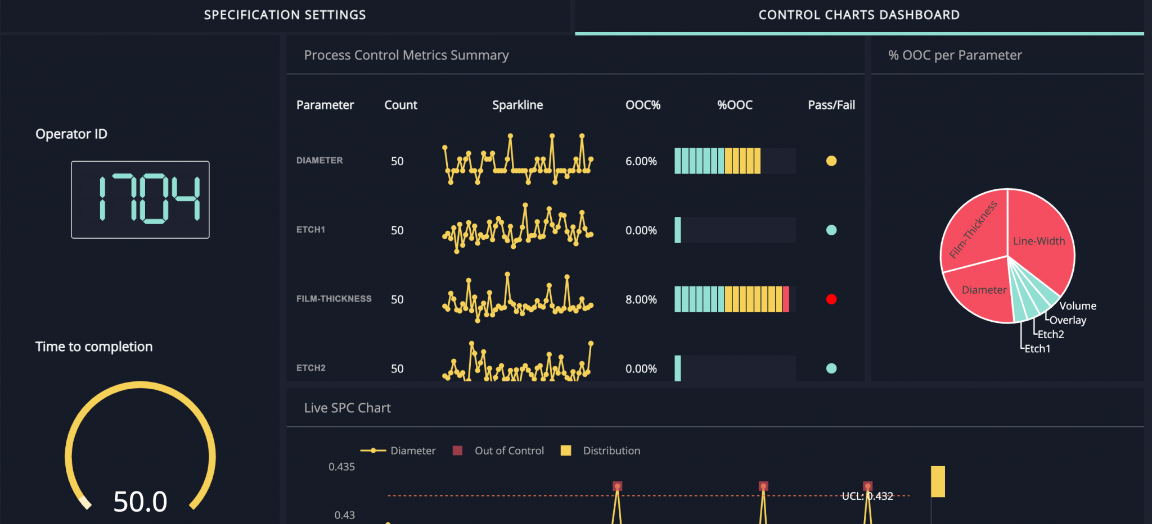The image size is (1152, 524).
Task: Click the red Film-Thickness Pass/Fail indicator
Action: click(x=832, y=299)
